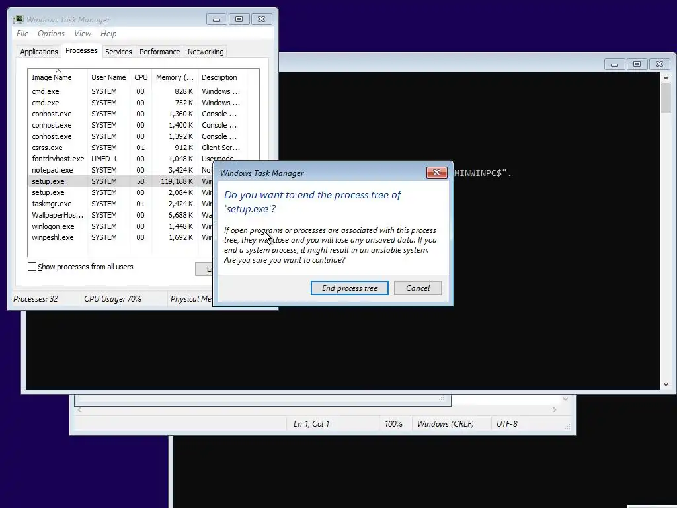Click the console scrollbar up arrow
Image resolution: width=677 pixels, height=508 pixels.
(666, 78)
